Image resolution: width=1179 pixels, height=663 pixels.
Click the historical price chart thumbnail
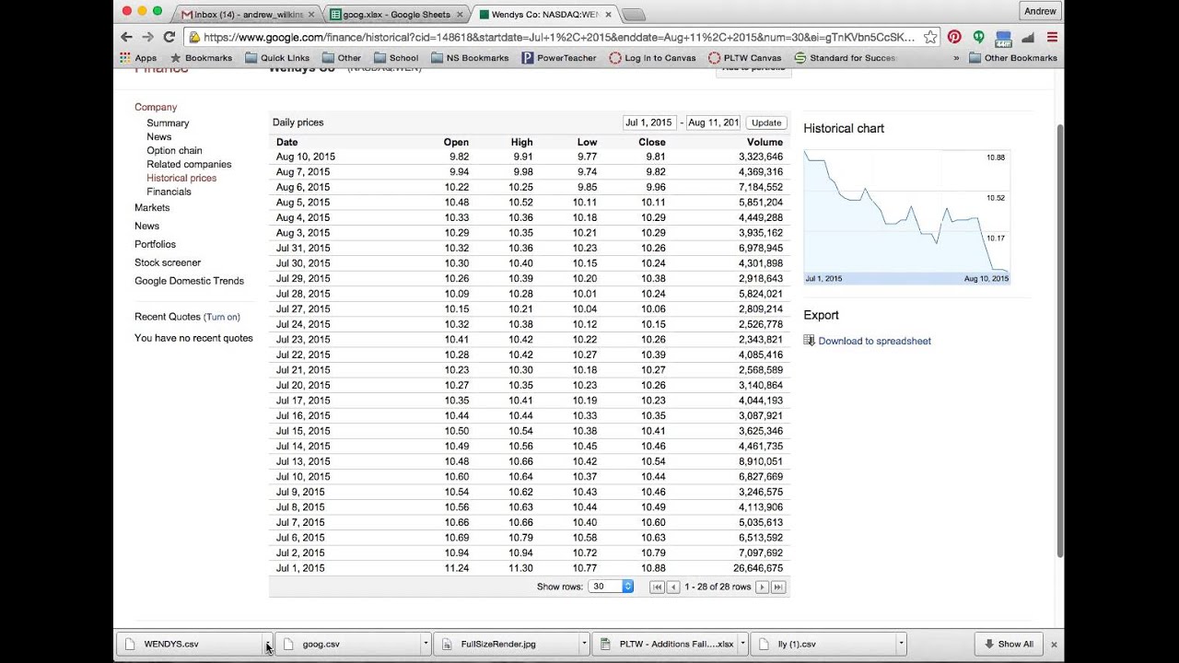(x=907, y=216)
